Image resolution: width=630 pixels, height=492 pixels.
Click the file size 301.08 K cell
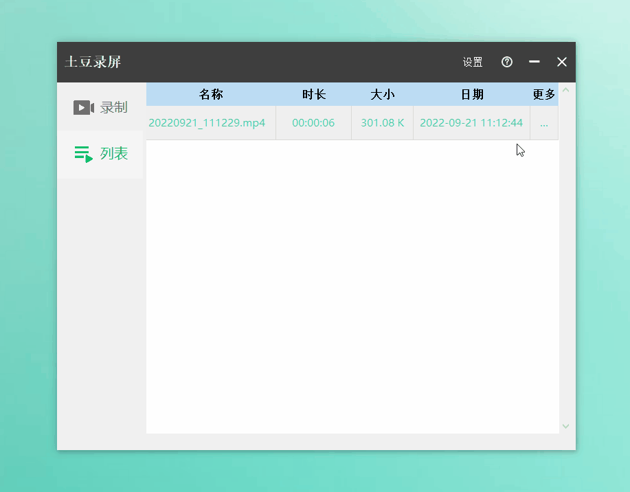(382, 123)
